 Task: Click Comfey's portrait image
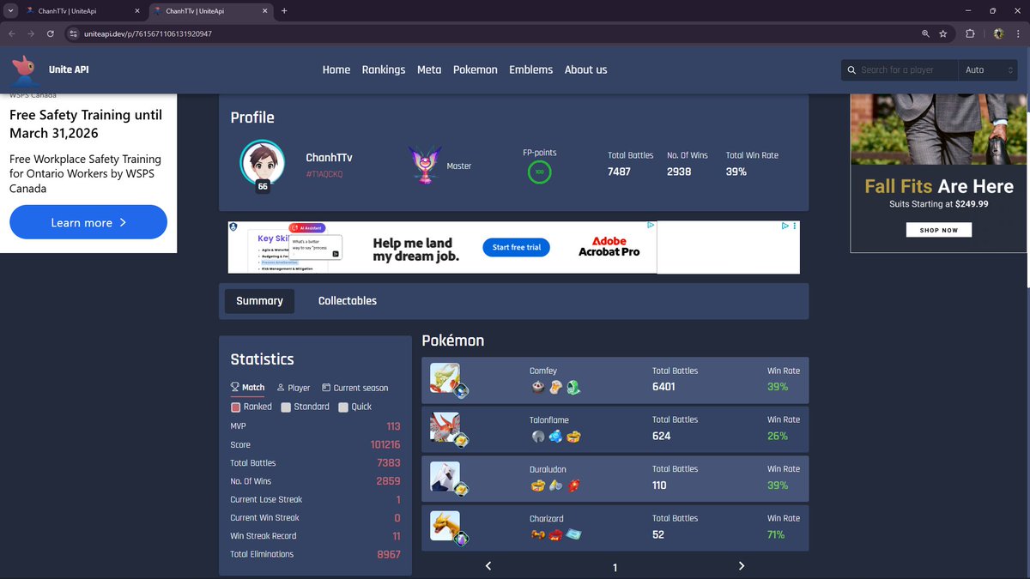click(445, 378)
